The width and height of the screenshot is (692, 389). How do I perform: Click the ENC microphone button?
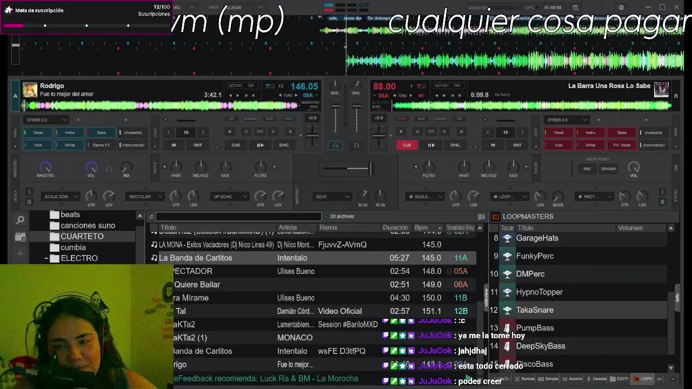click(587, 169)
